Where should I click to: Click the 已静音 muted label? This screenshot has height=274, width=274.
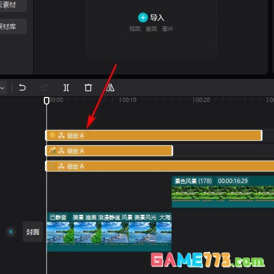[x=58, y=218]
